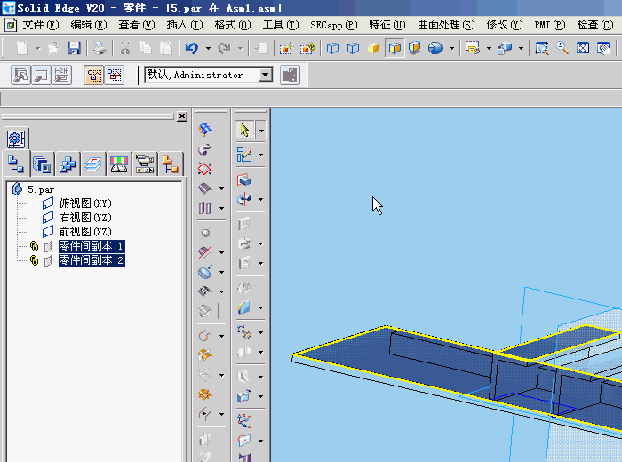Image resolution: width=622 pixels, height=462 pixels.
Task: Open the 编辑(E) menu
Action: (89, 25)
